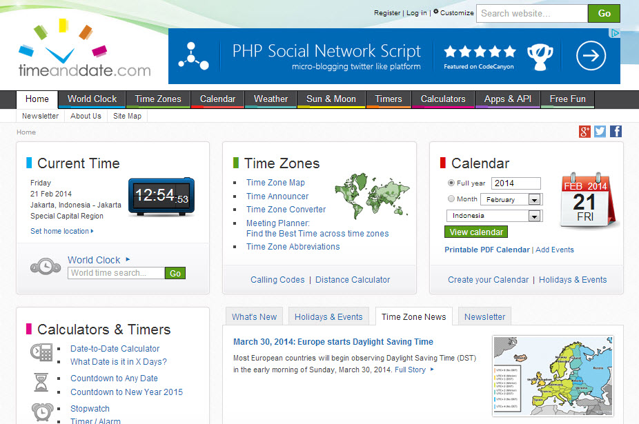Click the arrow after Full Story
639x424 pixels.
432,370
